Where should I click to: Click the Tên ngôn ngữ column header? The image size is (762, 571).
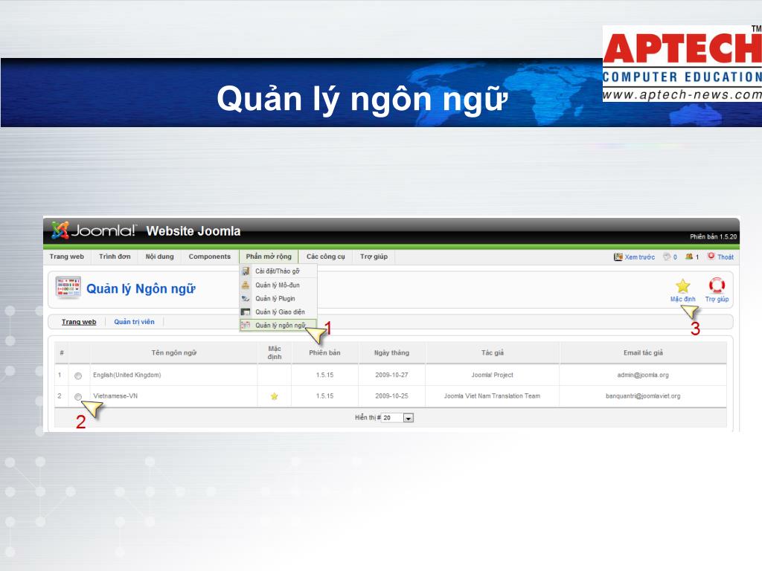coord(174,352)
